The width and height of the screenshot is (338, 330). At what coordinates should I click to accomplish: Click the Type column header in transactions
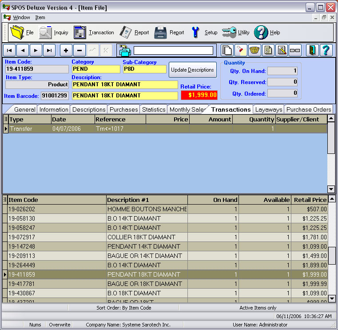[x=29, y=119]
